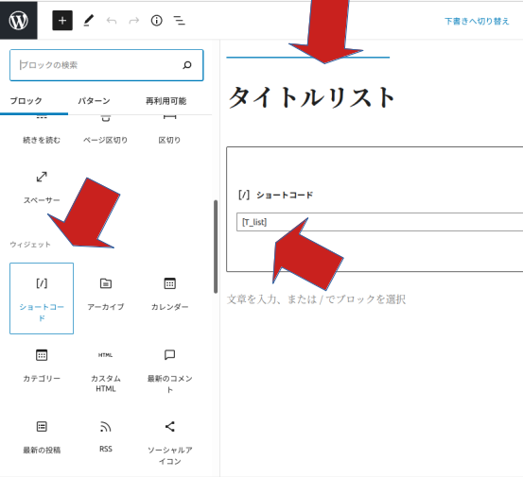
Task: Insert the カレンダー block
Action: [x=170, y=294]
